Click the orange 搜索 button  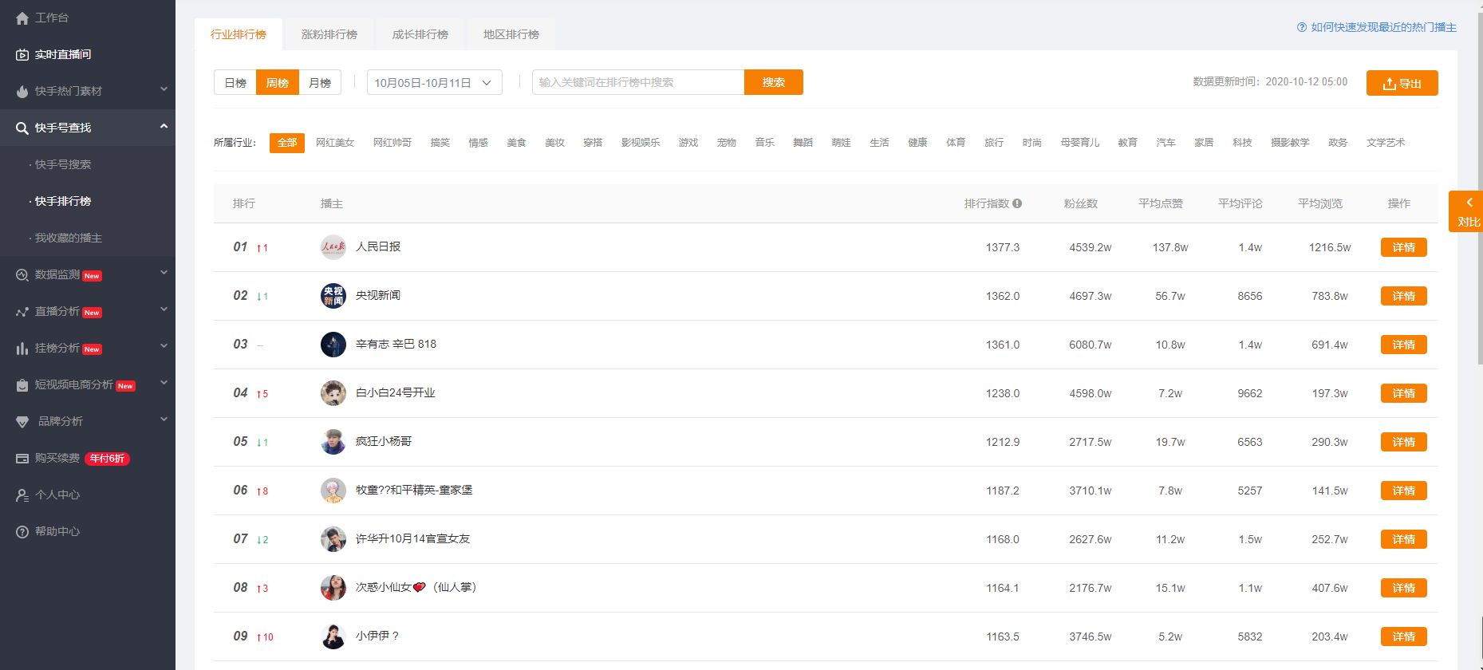tap(774, 82)
